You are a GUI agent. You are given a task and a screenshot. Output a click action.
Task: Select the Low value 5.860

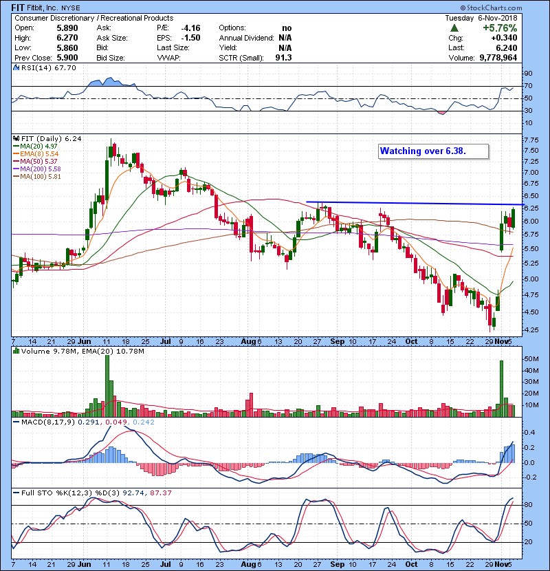(x=67, y=47)
